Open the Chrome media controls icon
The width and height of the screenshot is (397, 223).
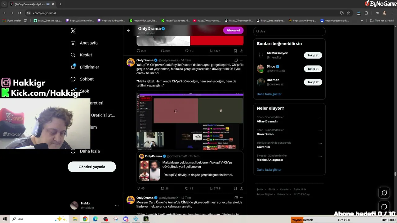tap(377, 13)
